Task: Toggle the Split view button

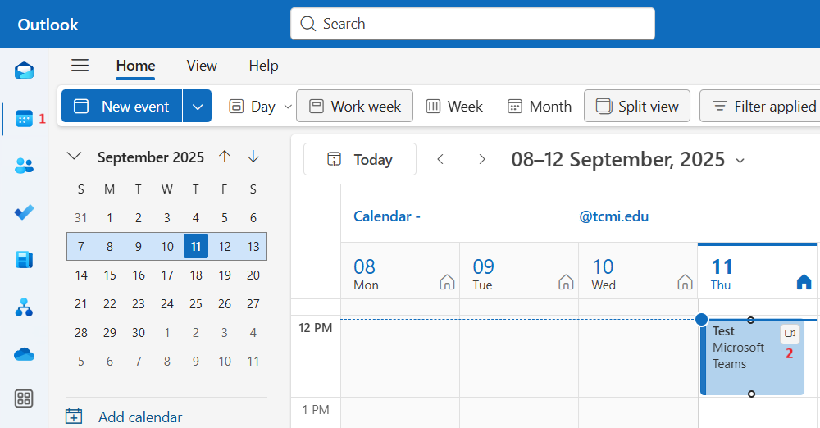Action: 637,107
